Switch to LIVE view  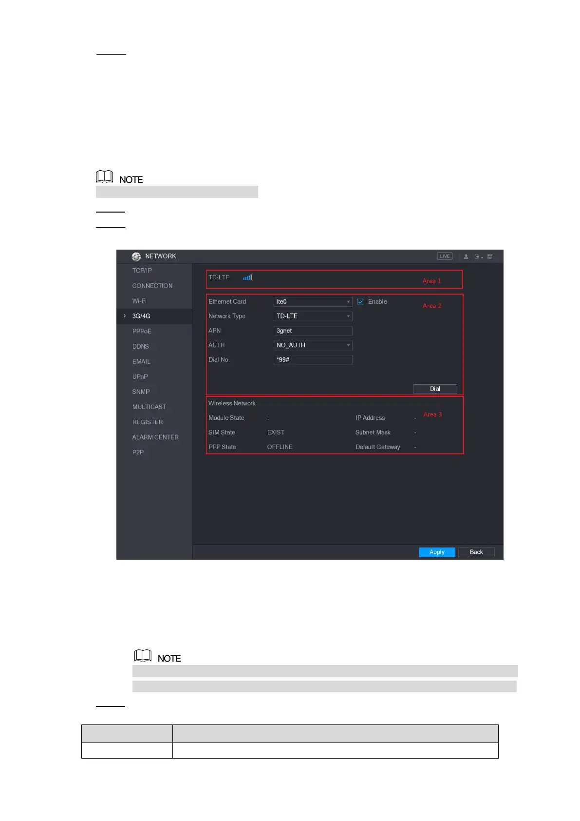click(x=445, y=256)
